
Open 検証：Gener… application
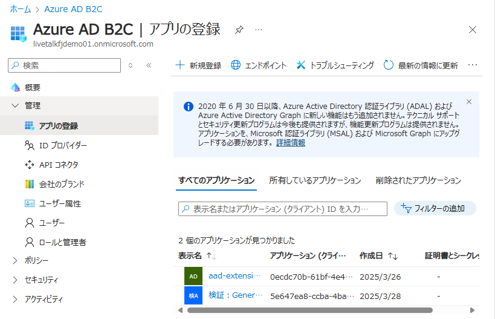click(236, 295)
